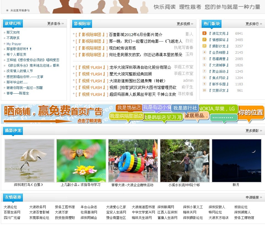Open the 『焦点网谈』 board

[x=219, y=78]
